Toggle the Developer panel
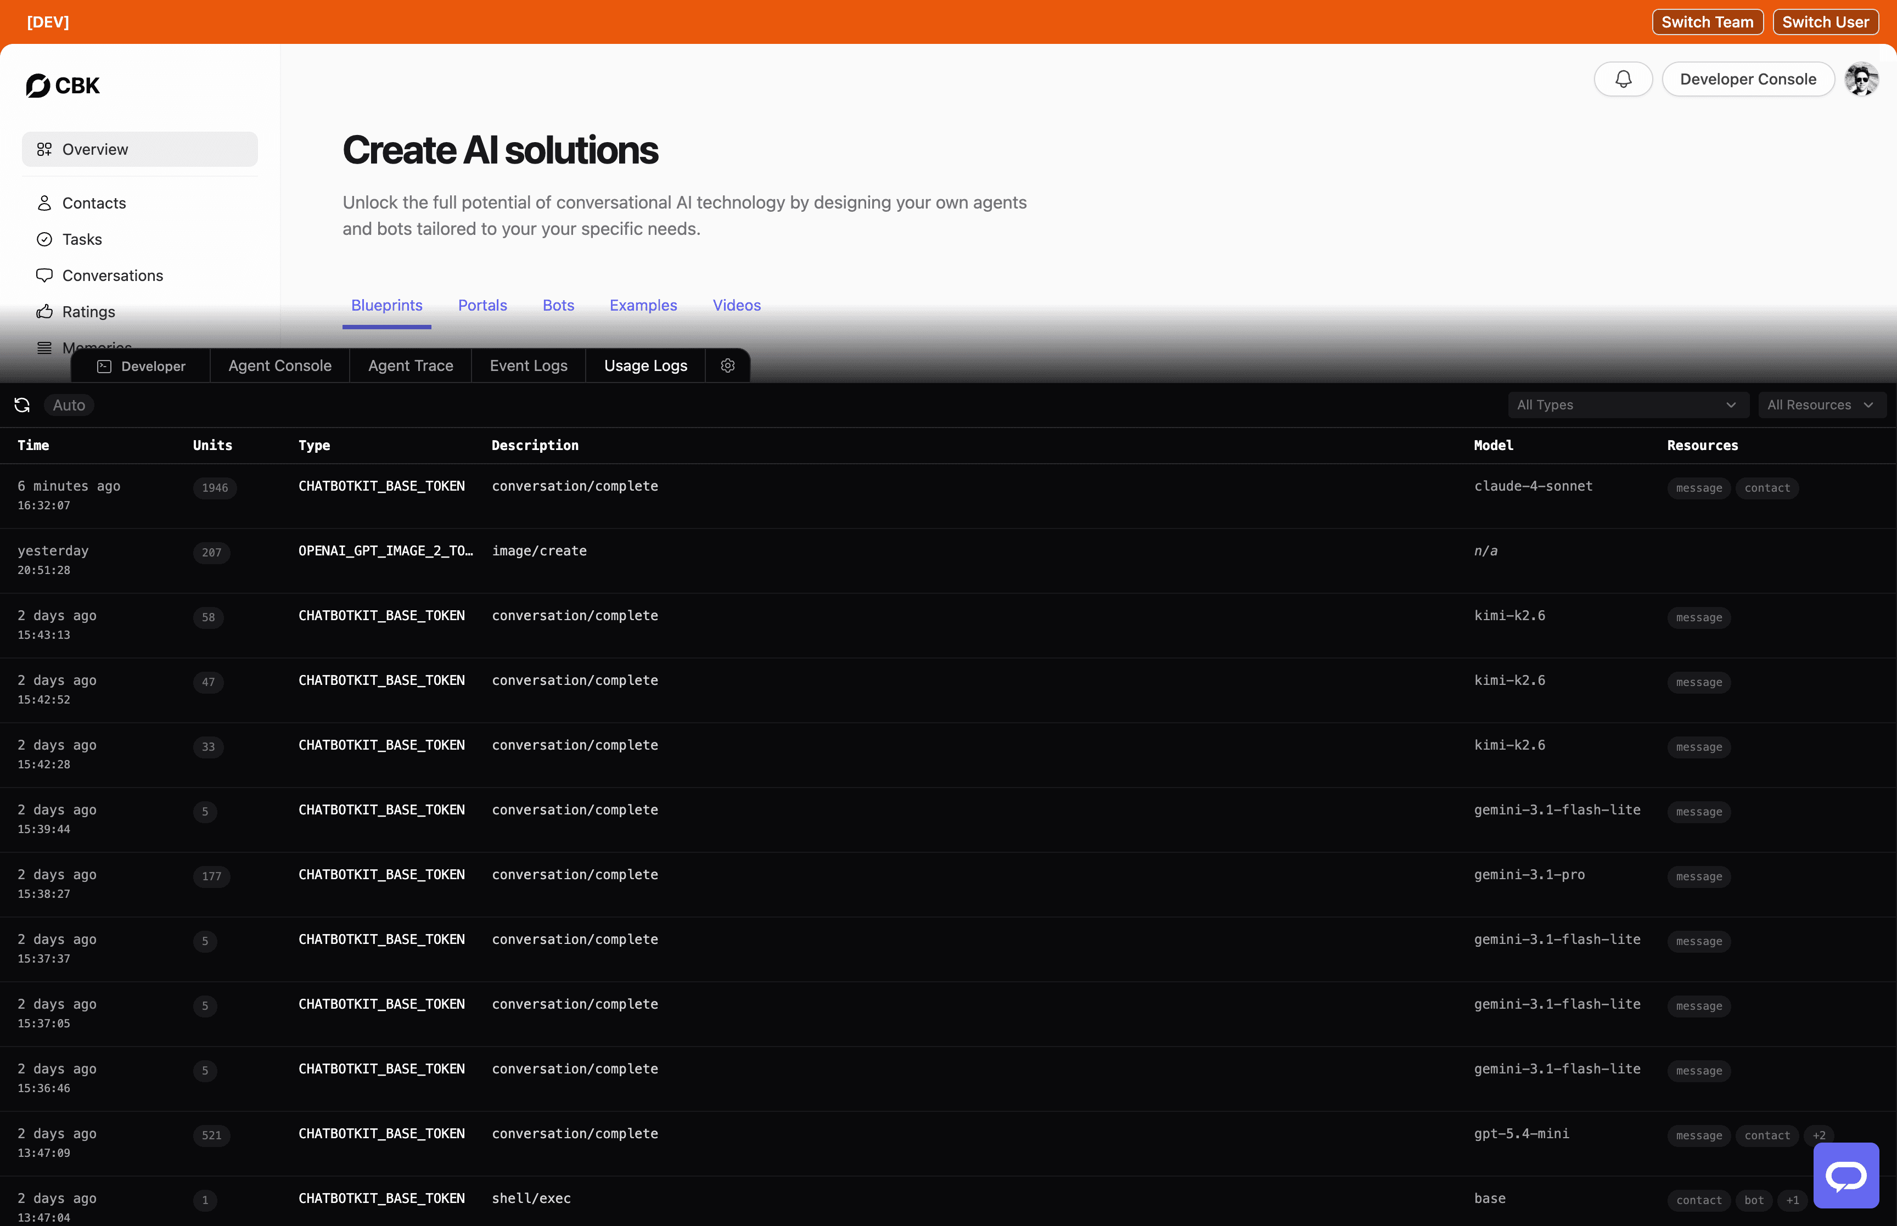 point(141,365)
